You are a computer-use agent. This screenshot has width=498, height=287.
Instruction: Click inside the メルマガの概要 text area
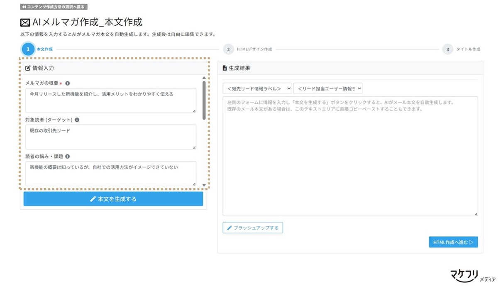tap(110, 100)
